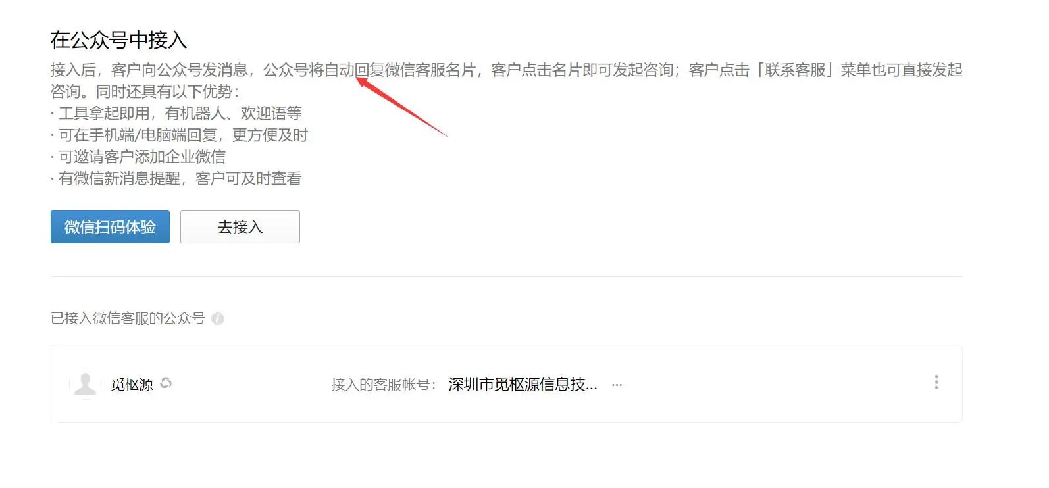
Task: Expand the ellipsis after 深圳市觅枢源信息技...
Action: click(617, 385)
